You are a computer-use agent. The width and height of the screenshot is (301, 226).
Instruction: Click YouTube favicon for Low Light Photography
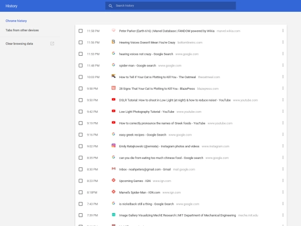(x=114, y=111)
